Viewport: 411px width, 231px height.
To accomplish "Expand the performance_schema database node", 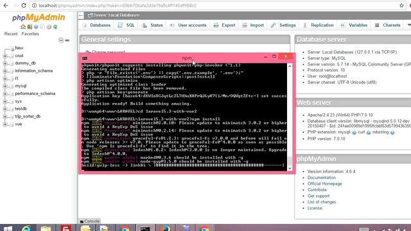I will (5, 94).
